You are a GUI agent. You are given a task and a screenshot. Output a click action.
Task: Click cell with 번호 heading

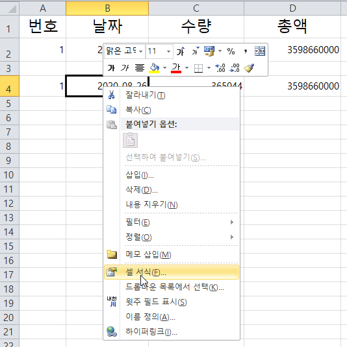tap(43, 27)
